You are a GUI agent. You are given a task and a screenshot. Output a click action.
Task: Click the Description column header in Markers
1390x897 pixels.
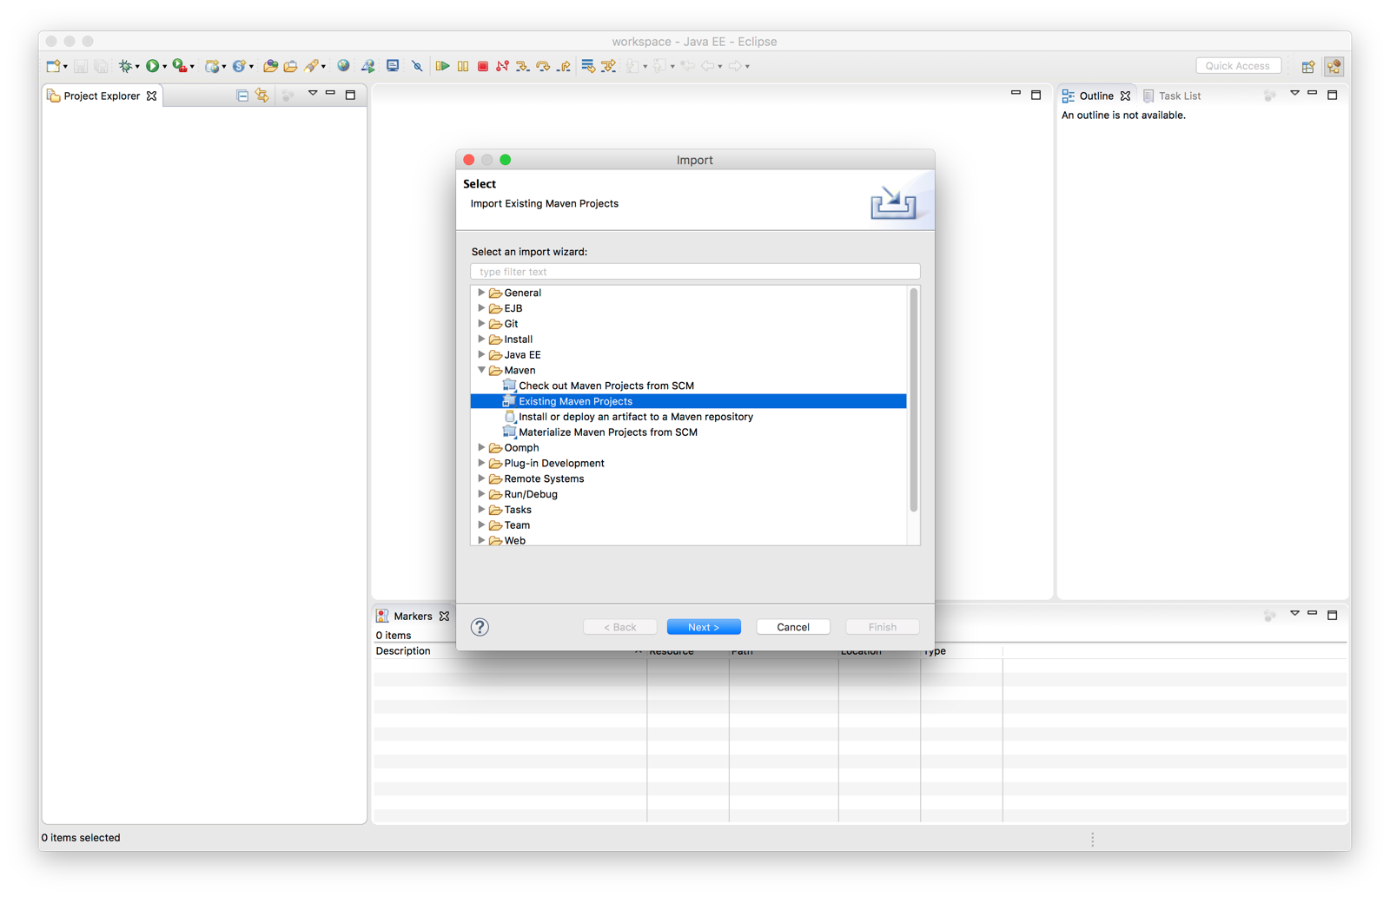403,650
